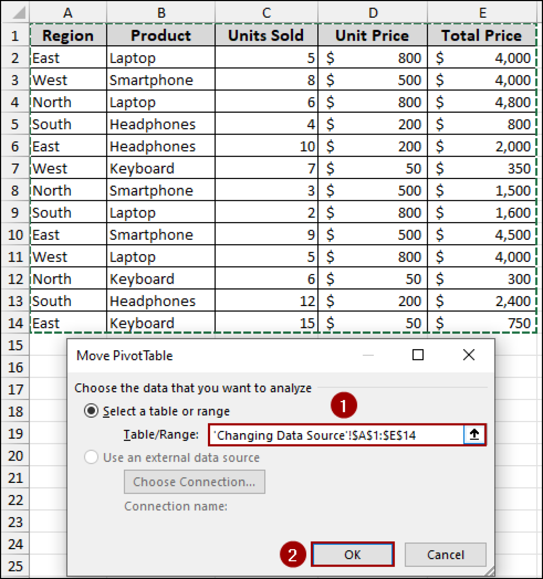Click the Units Sold header cell
543x579 pixels.
(x=266, y=35)
